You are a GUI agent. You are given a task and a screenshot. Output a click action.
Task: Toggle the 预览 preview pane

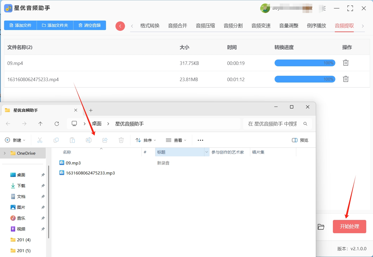tap(300, 140)
